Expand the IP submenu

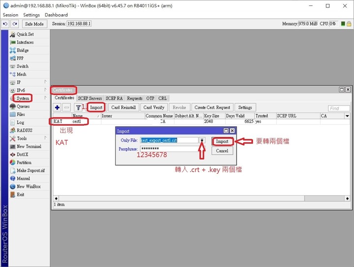pos(46,82)
